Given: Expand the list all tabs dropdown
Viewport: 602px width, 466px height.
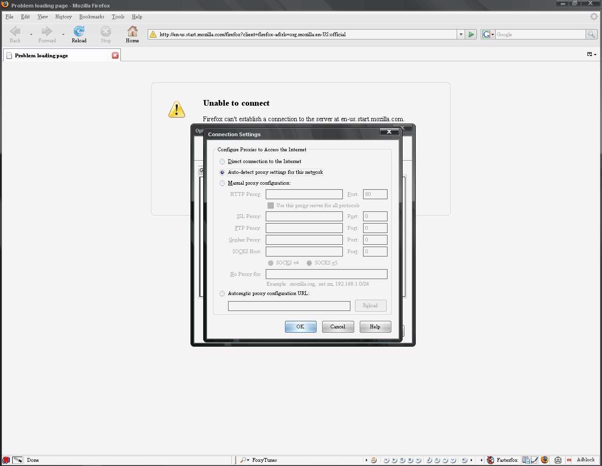Looking at the screenshot, I should tap(592, 54).
